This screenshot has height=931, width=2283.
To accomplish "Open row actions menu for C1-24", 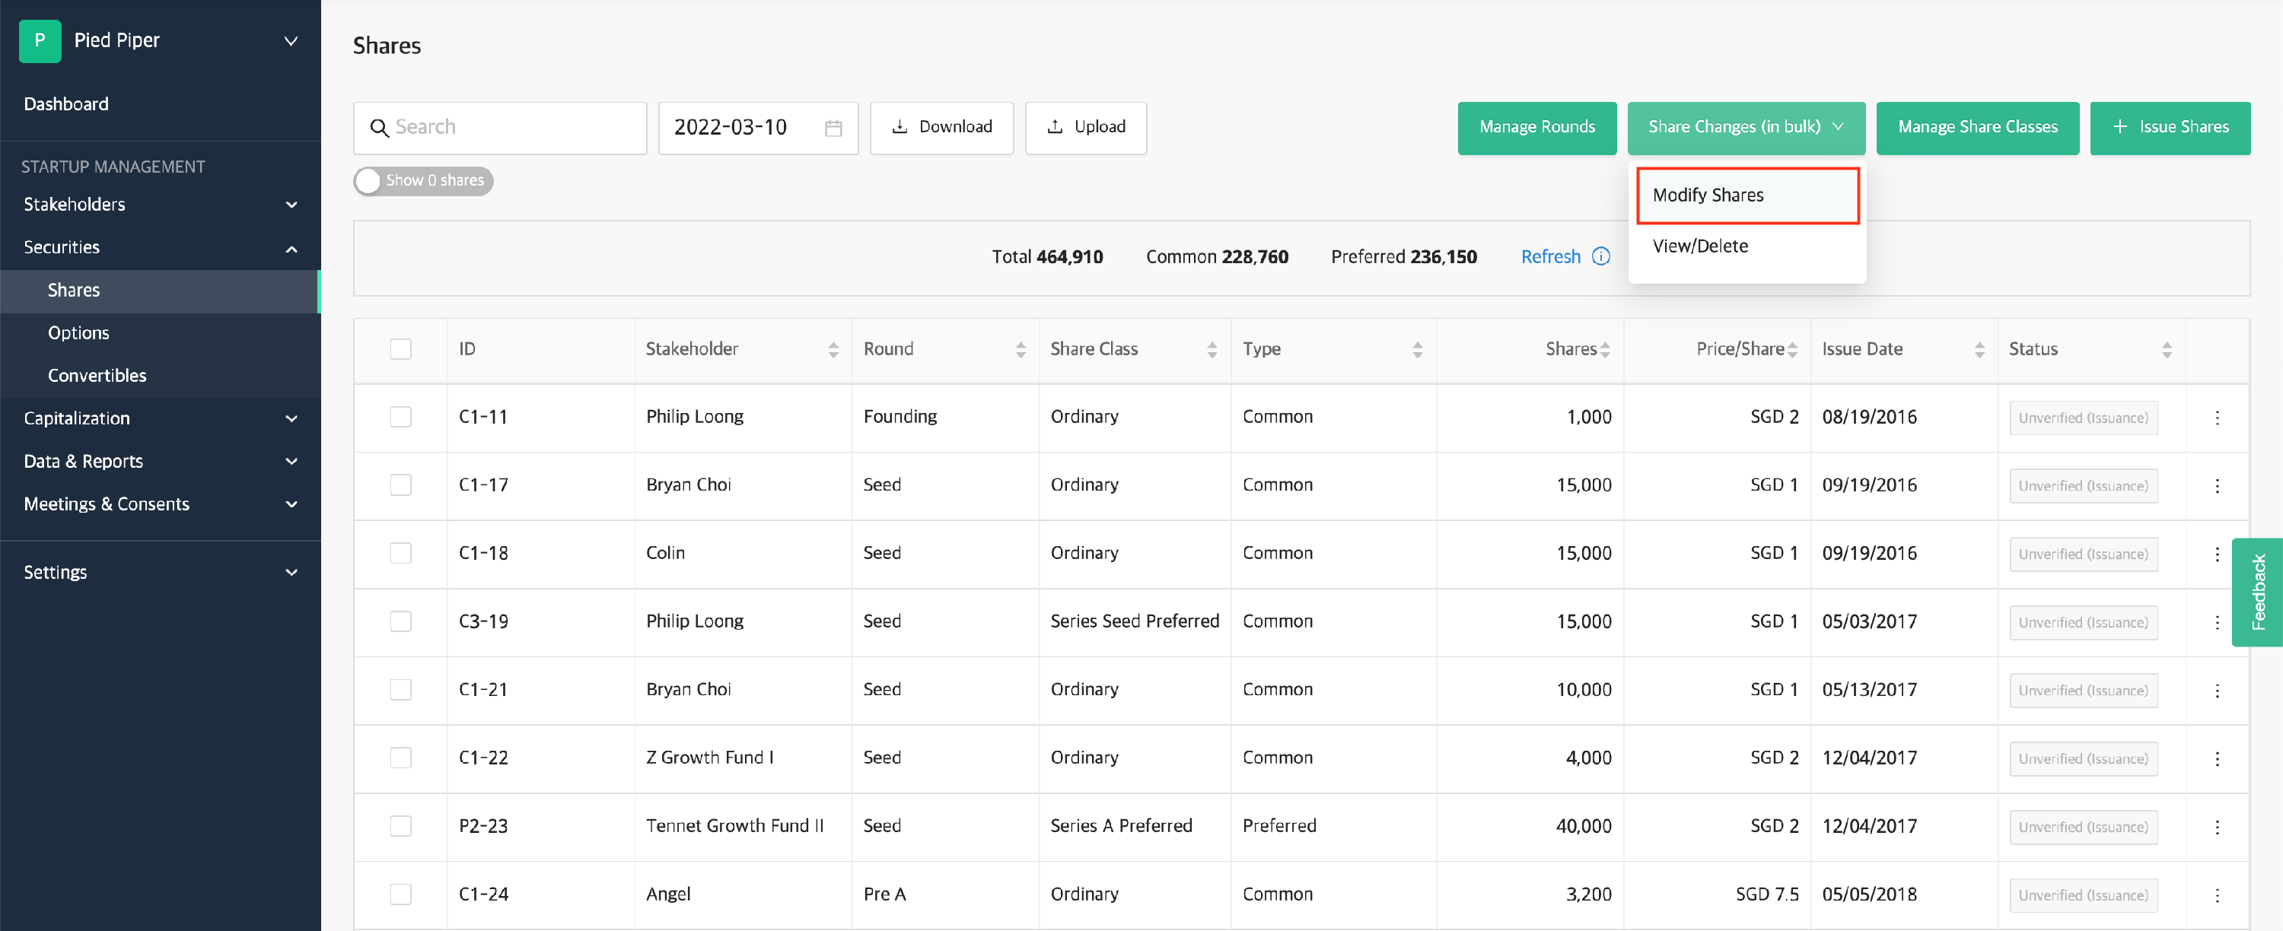I will (2217, 894).
